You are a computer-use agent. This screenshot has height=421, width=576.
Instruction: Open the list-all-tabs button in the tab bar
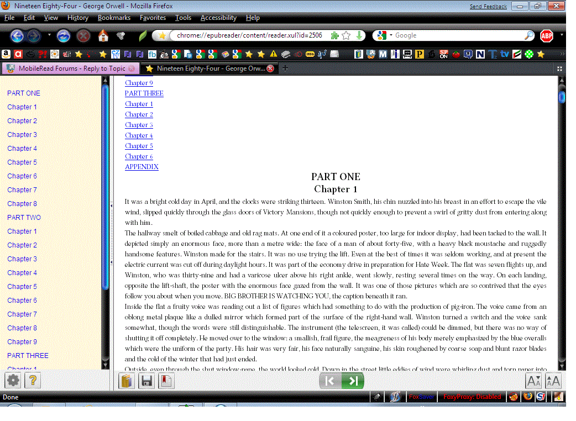tap(559, 69)
